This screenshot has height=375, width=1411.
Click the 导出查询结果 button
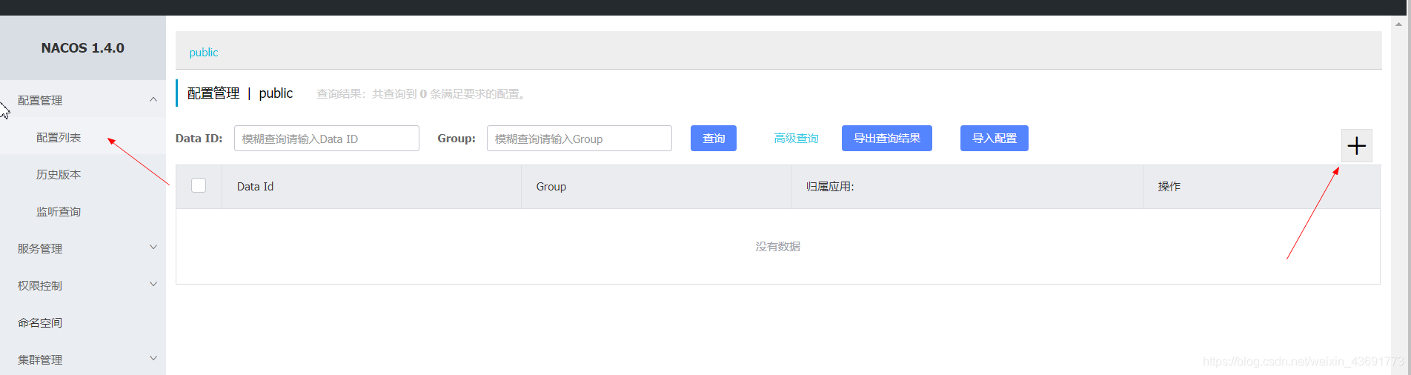click(887, 139)
